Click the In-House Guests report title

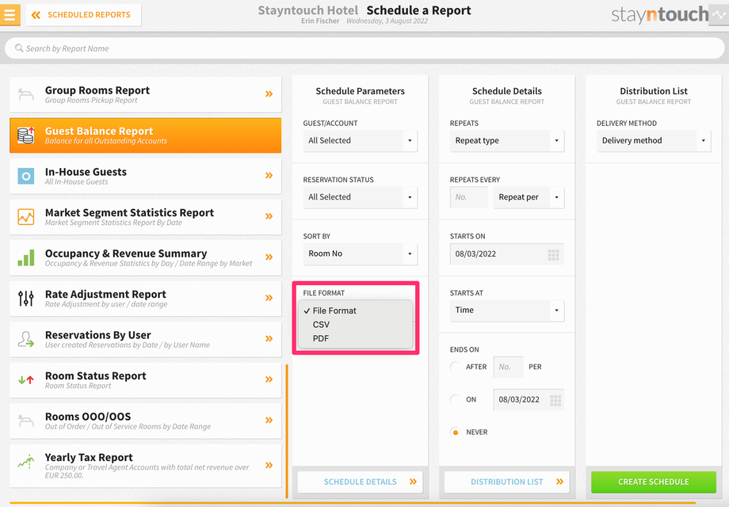point(86,172)
